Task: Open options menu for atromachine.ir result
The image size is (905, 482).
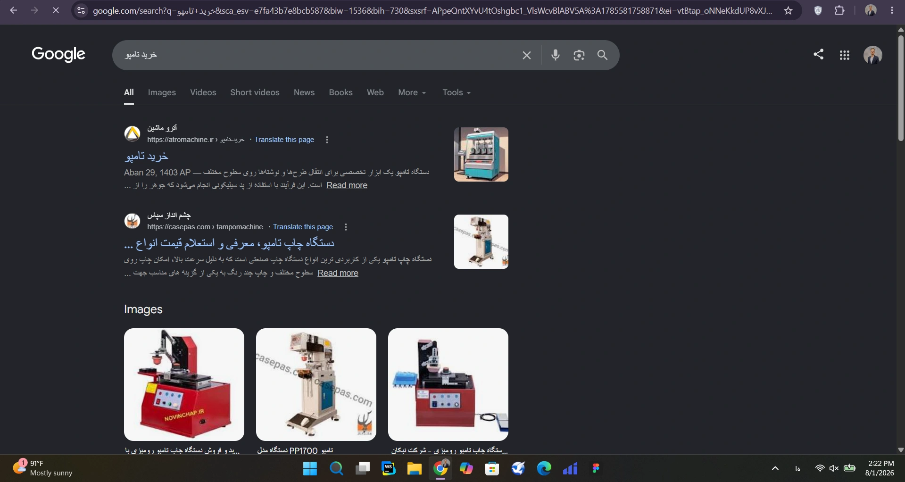Action: 327,140
